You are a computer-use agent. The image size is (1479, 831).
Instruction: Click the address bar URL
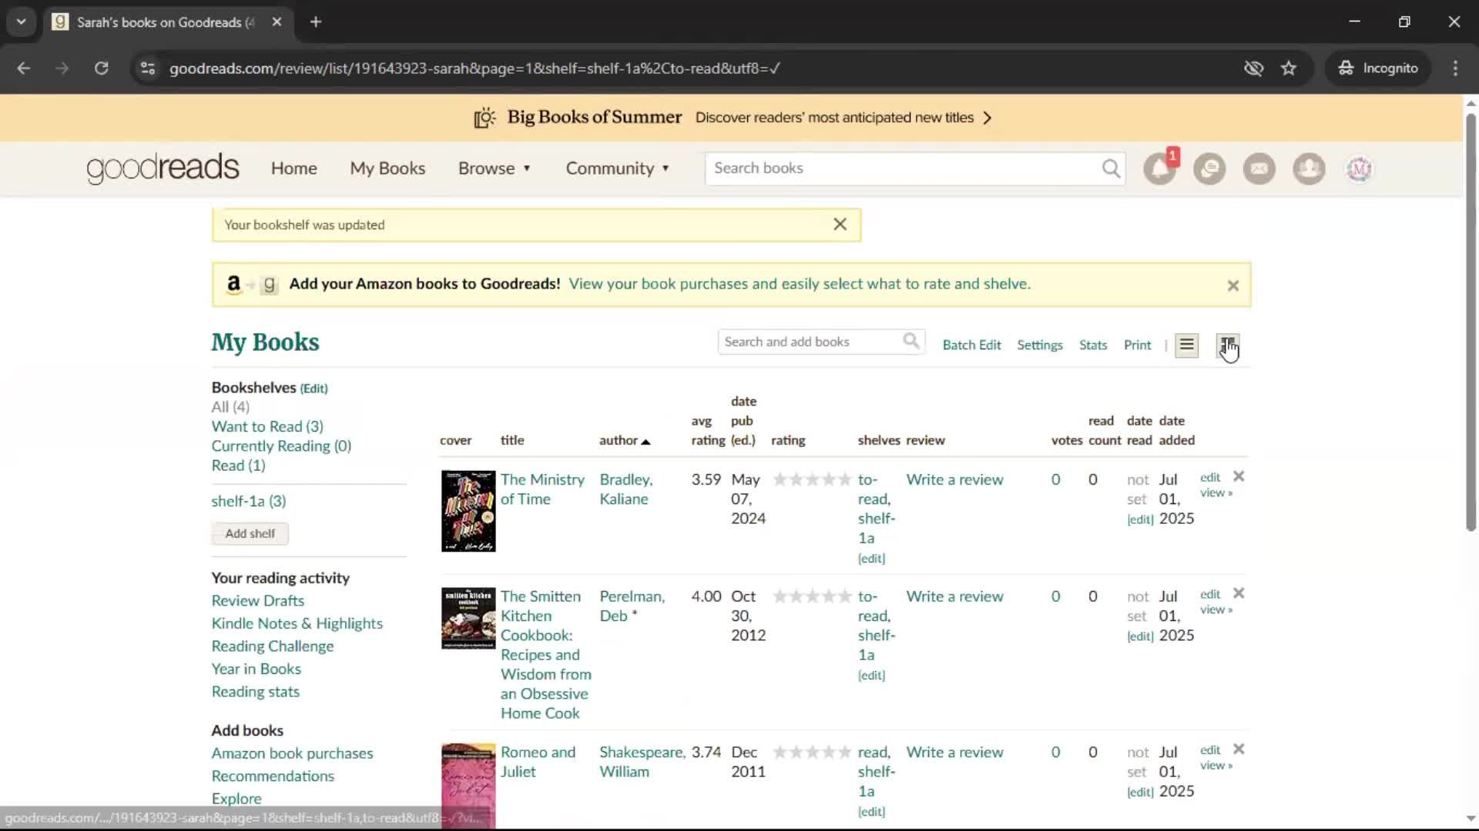coord(475,68)
